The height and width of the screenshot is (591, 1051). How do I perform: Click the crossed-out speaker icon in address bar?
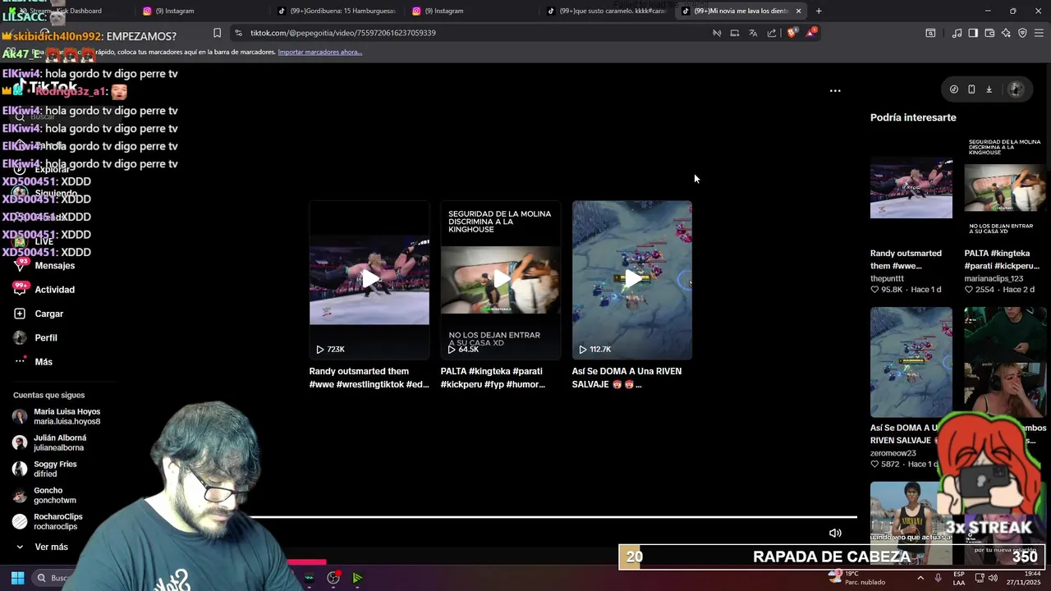717,33
